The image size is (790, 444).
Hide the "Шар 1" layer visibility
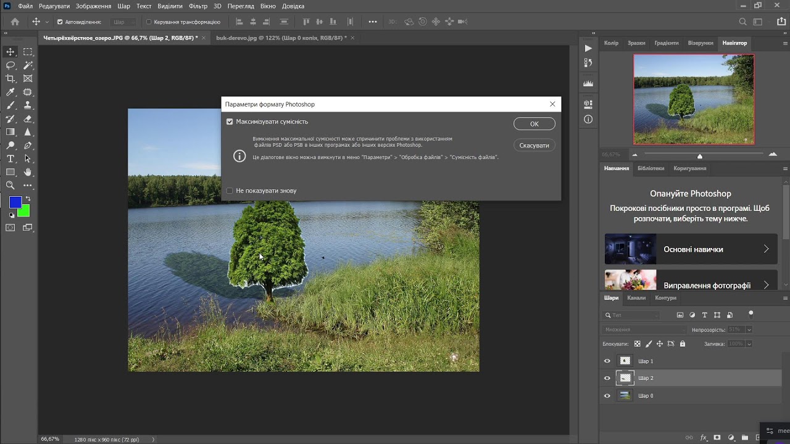pos(607,361)
